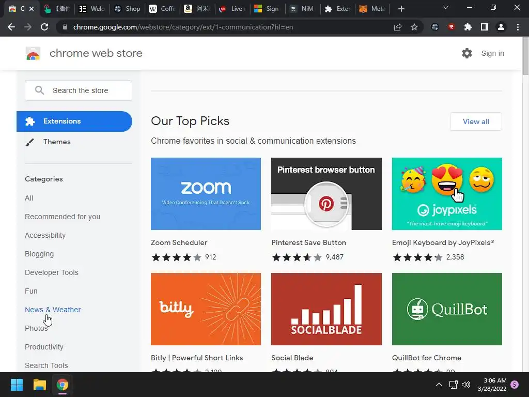Switch to the Extensions browser tab

[x=337, y=9]
